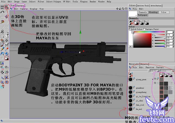Screen dimensions: 175x123
Task: Select the rectangle selection tool
Action: 2,36
